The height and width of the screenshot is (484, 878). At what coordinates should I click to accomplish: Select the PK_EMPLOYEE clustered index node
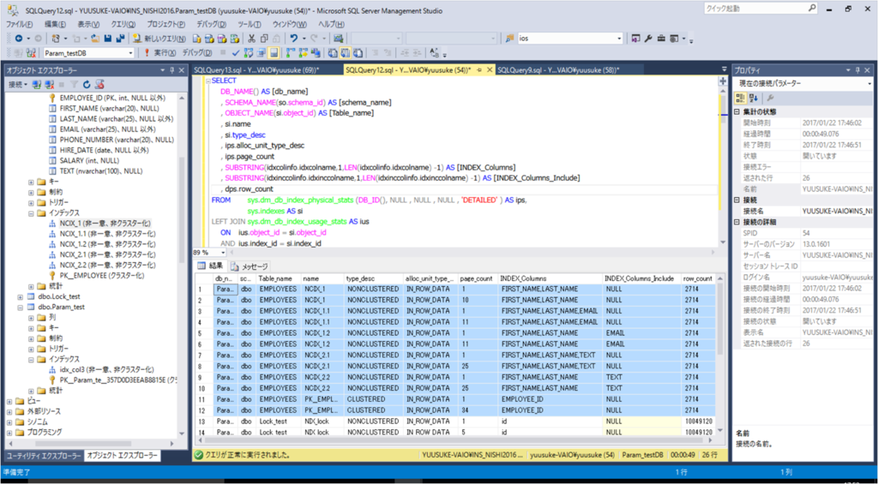coord(101,275)
